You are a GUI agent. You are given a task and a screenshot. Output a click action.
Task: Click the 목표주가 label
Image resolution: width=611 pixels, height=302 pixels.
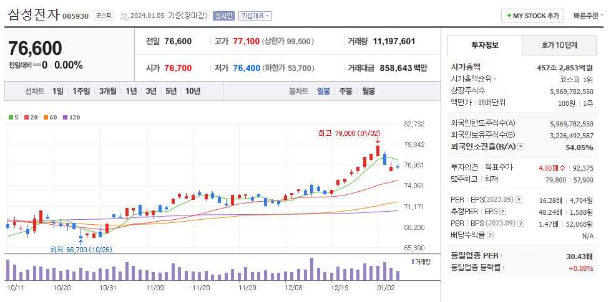[499, 168]
